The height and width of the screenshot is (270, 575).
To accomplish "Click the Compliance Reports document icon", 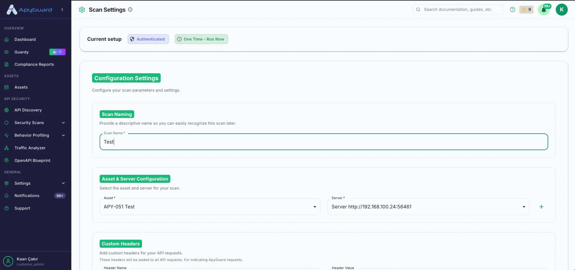I will pos(7,64).
